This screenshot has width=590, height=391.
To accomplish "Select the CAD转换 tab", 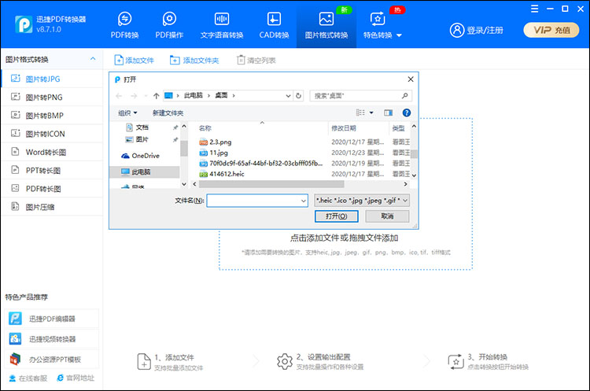I will pyautogui.click(x=274, y=25).
